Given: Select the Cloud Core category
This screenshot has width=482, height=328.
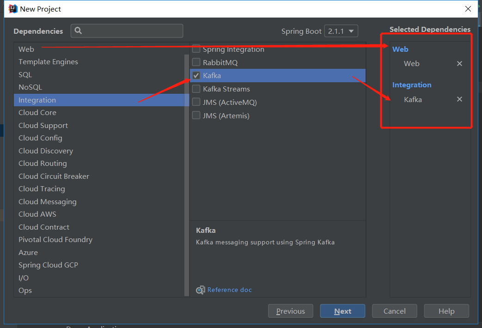Looking at the screenshot, I should (x=99, y=113).
